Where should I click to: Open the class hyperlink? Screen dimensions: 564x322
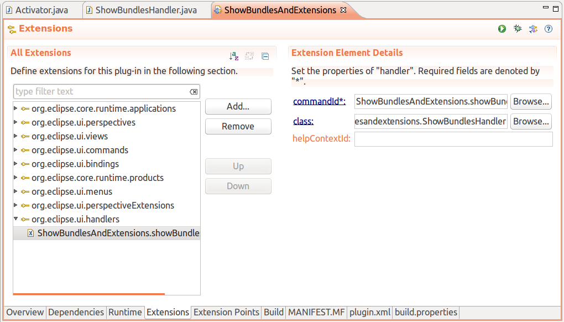click(303, 122)
